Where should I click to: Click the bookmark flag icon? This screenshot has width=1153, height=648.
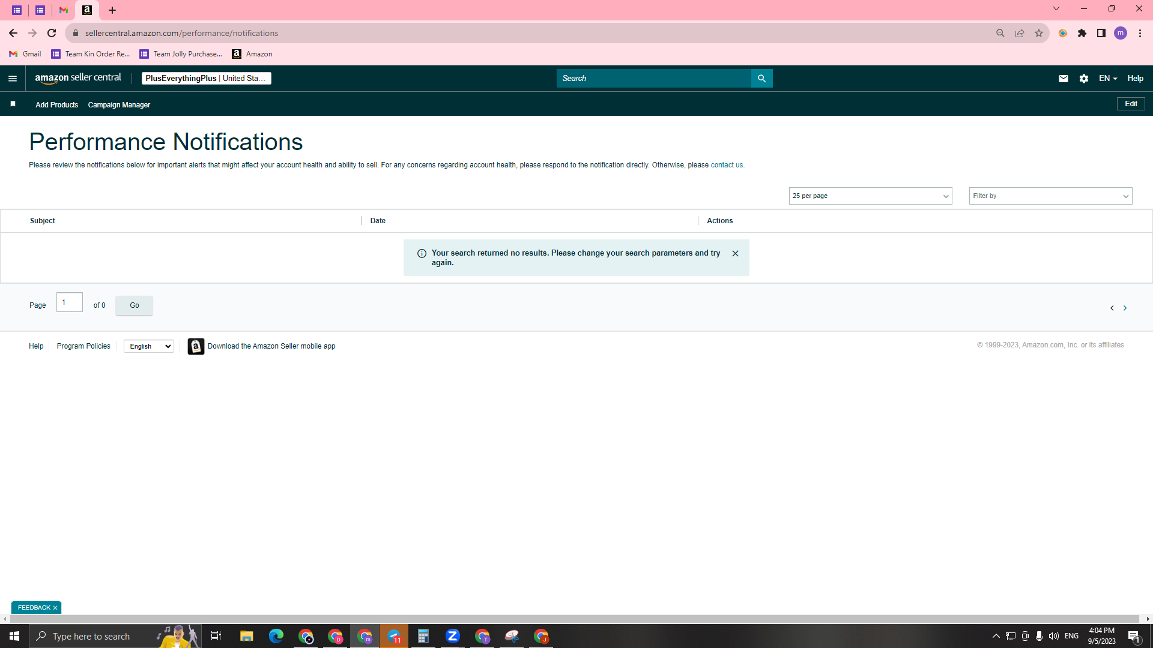(13, 104)
